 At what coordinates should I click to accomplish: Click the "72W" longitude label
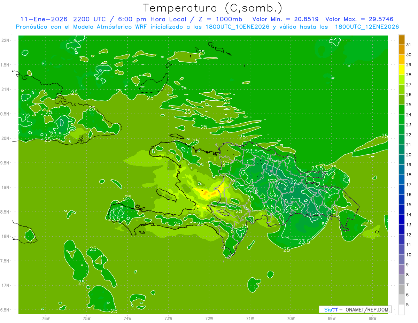click(x=209, y=318)
